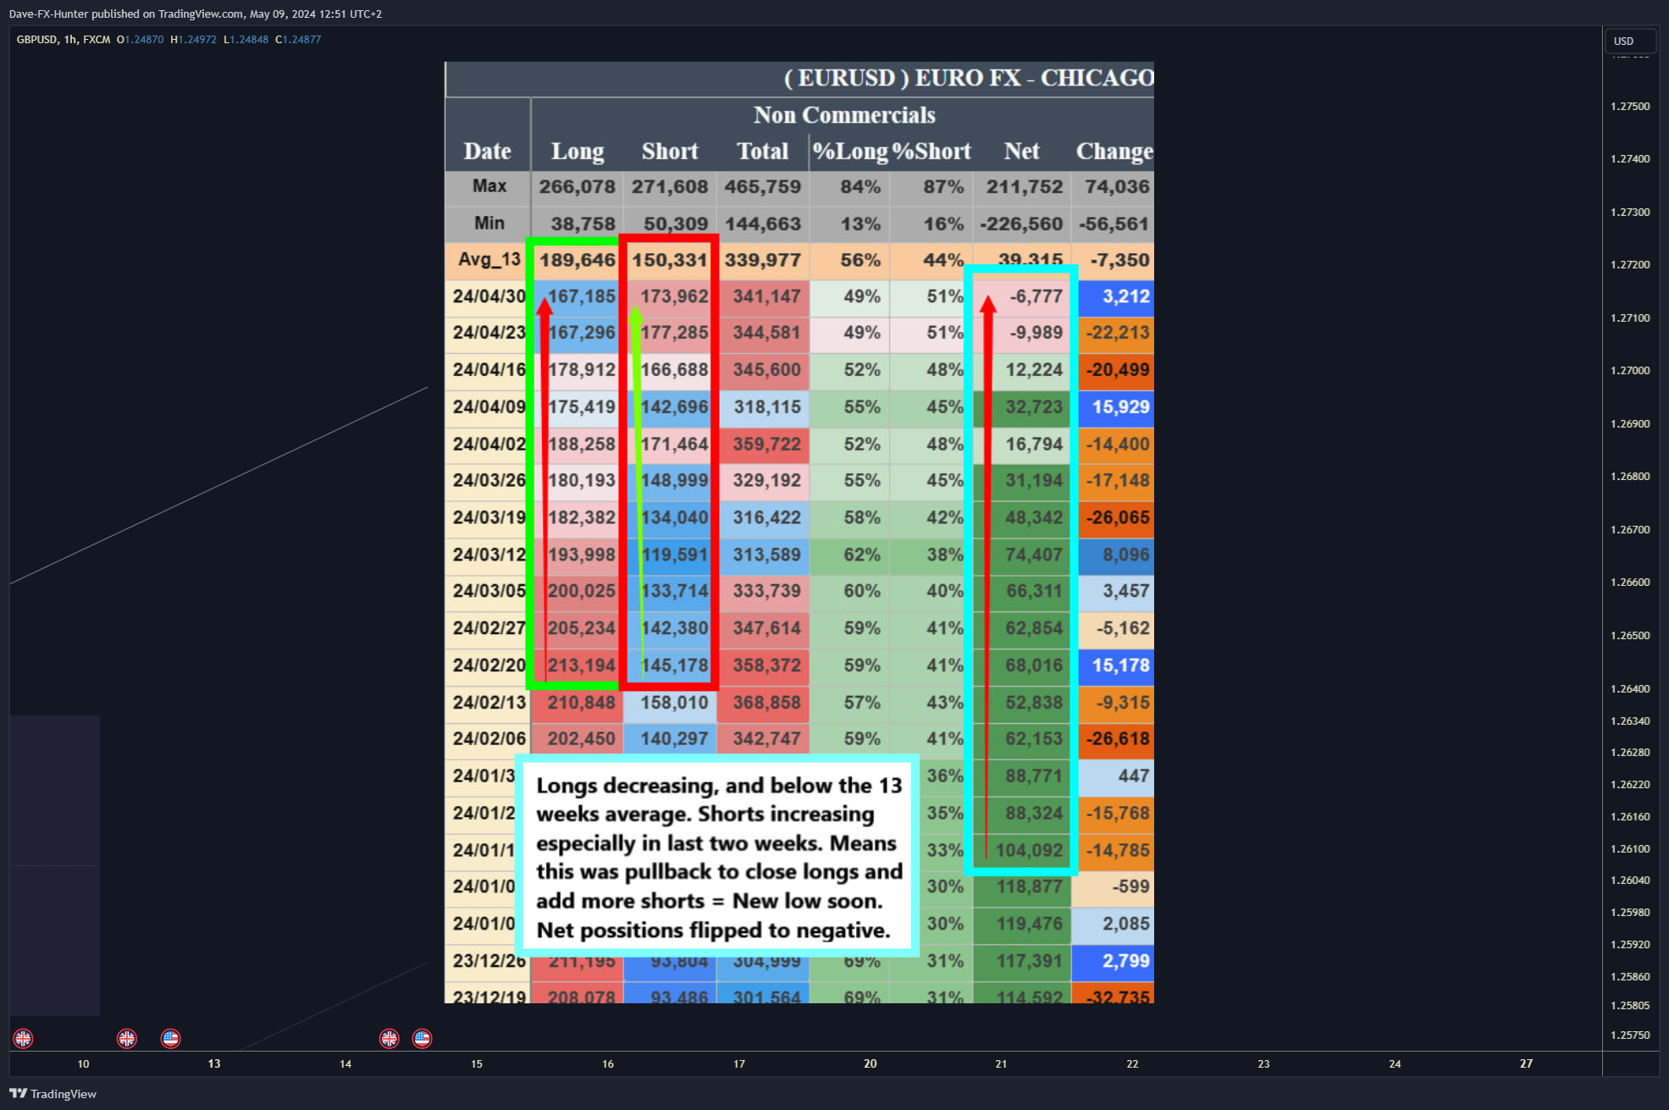
Task: Click the 1.27000 price axis label
Action: [x=1630, y=370]
